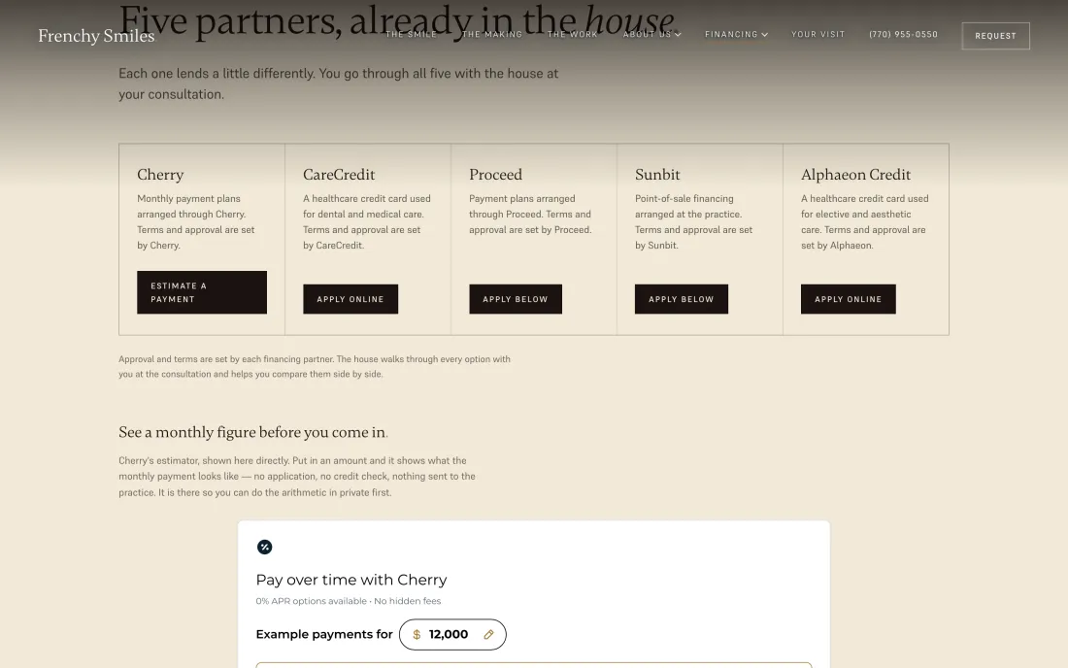Click 'See a monthly figure before you come in'

point(252,432)
